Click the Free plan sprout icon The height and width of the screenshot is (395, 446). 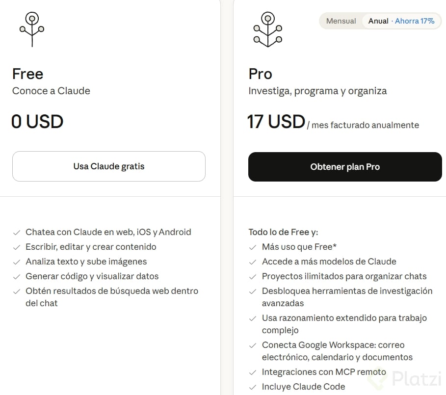[x=32, y=29]
